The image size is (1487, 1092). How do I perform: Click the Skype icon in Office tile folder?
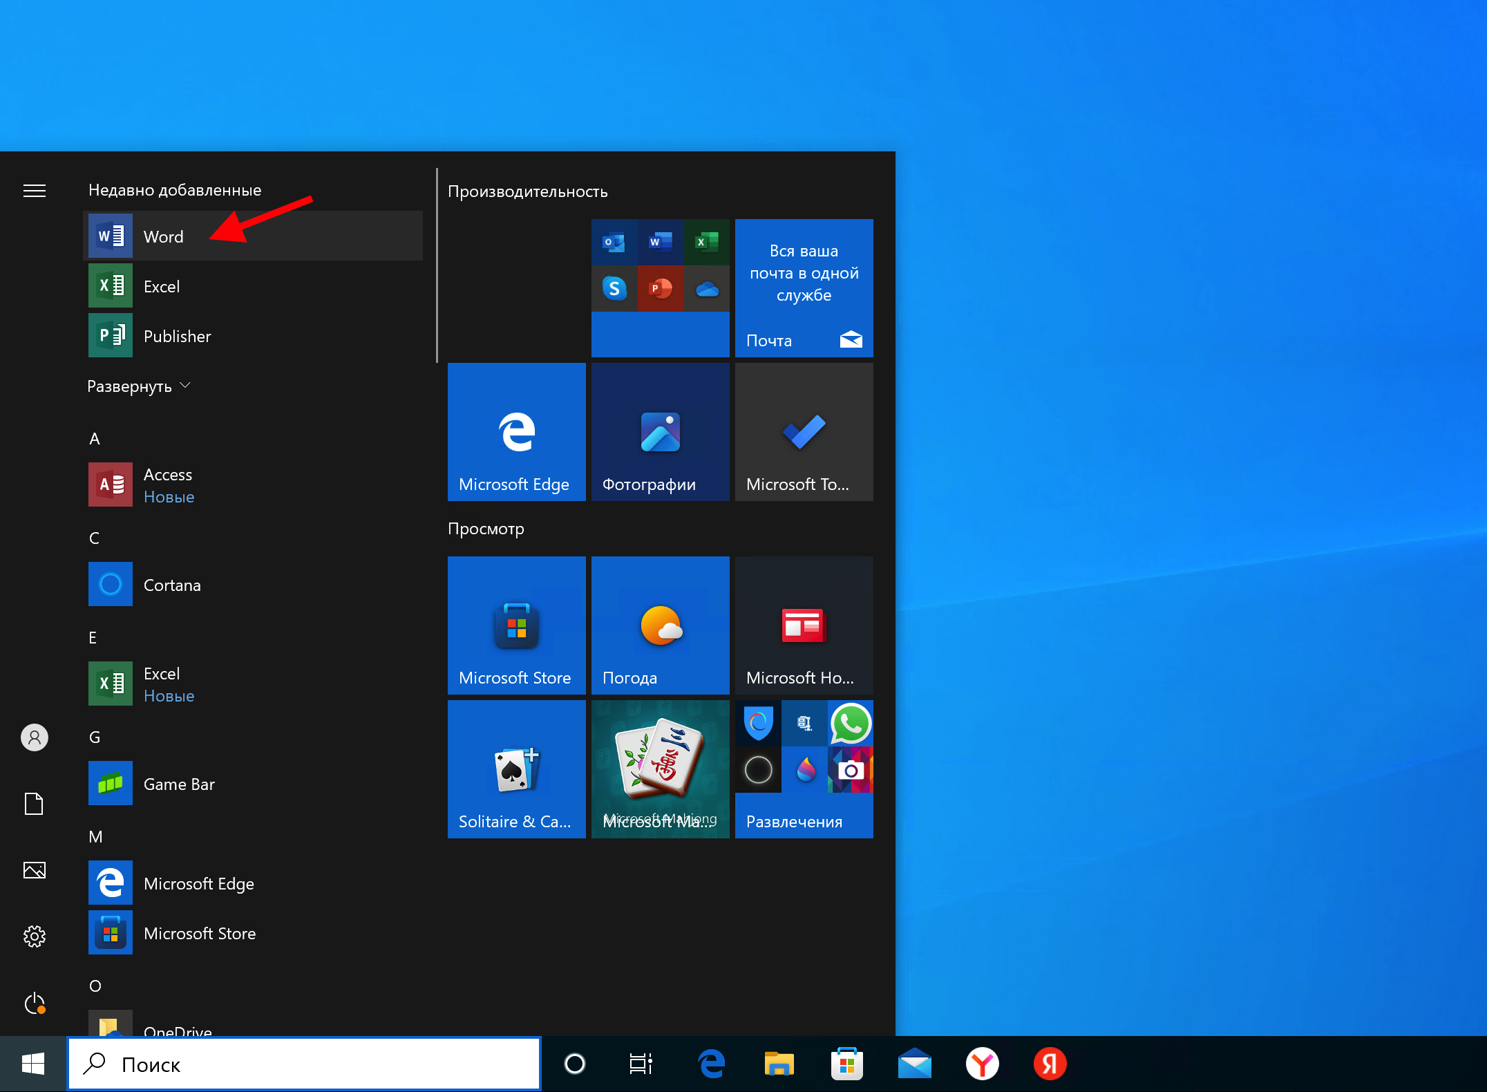click(614, 288)
